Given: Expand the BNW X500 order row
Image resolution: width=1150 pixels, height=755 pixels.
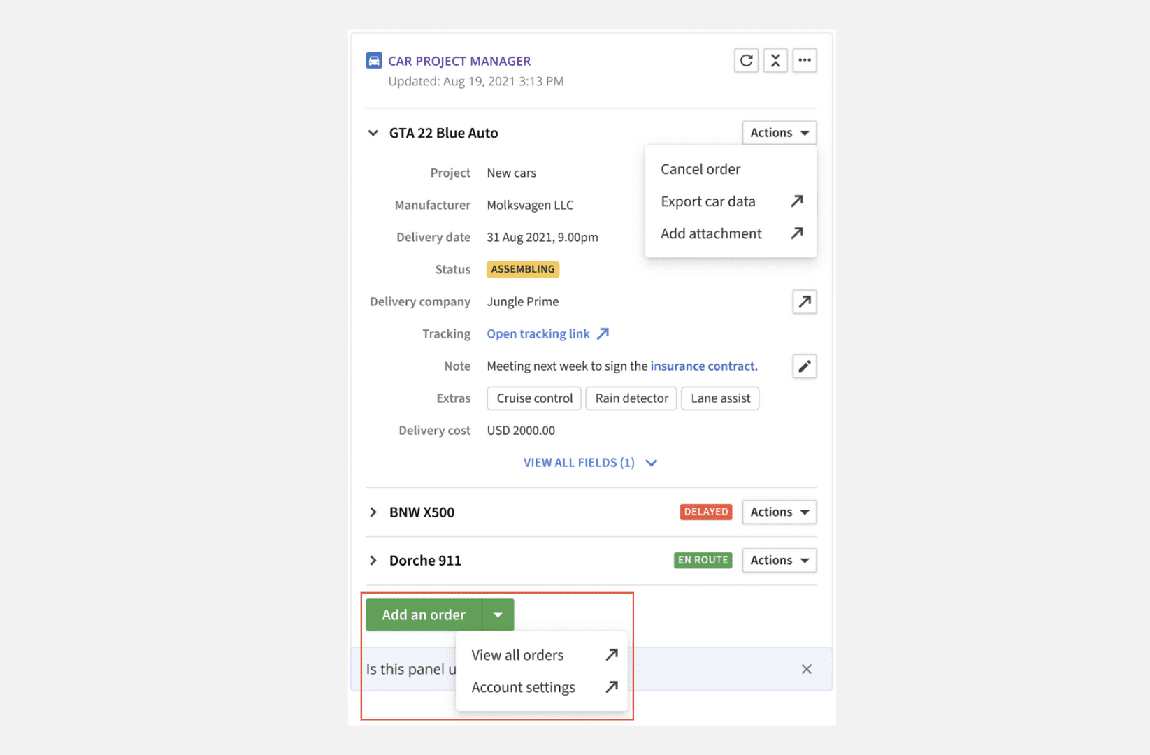Looking at the screenshot, I should (x=373, y=512).
